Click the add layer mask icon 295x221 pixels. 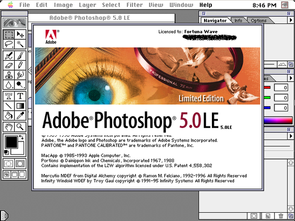(x=254, y=216)
